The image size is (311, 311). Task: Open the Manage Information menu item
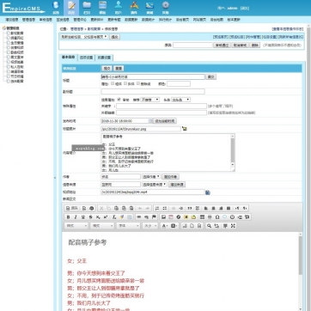tap(28, 20)
